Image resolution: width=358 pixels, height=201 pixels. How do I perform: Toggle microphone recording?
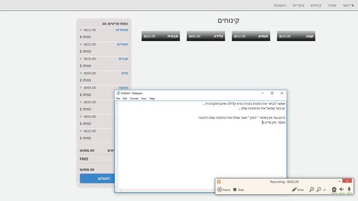click(x=349, y=189)
